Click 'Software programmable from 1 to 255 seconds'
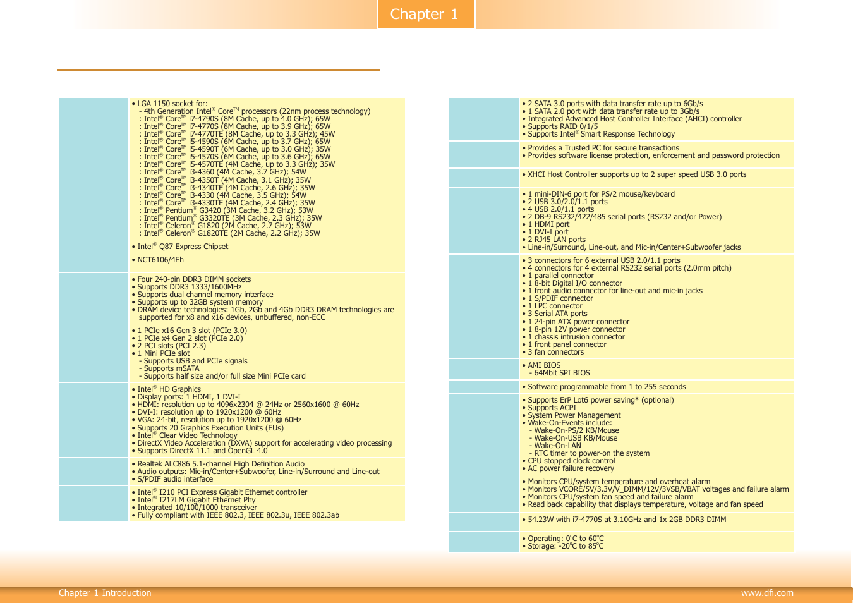This screenshot has width=853, height=603. [603, 387]
